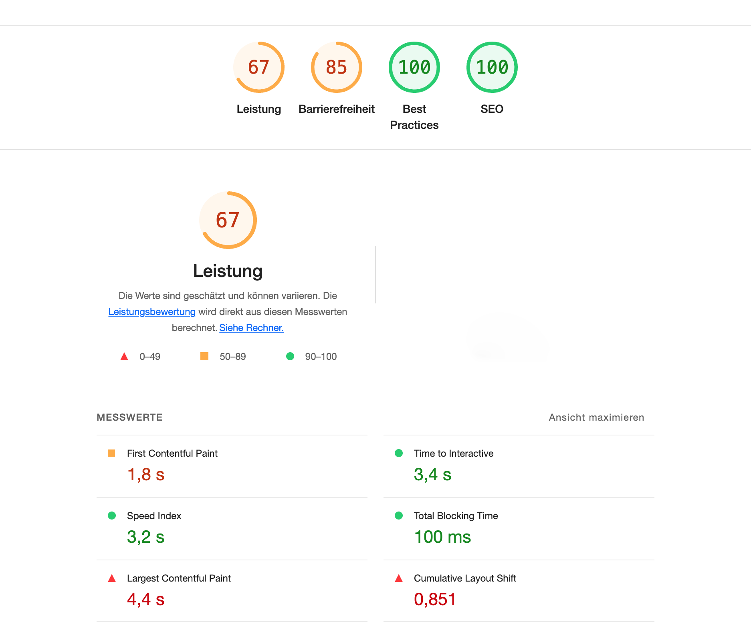Click the 3,2 s value
The image size is (751, 634).
146,537
